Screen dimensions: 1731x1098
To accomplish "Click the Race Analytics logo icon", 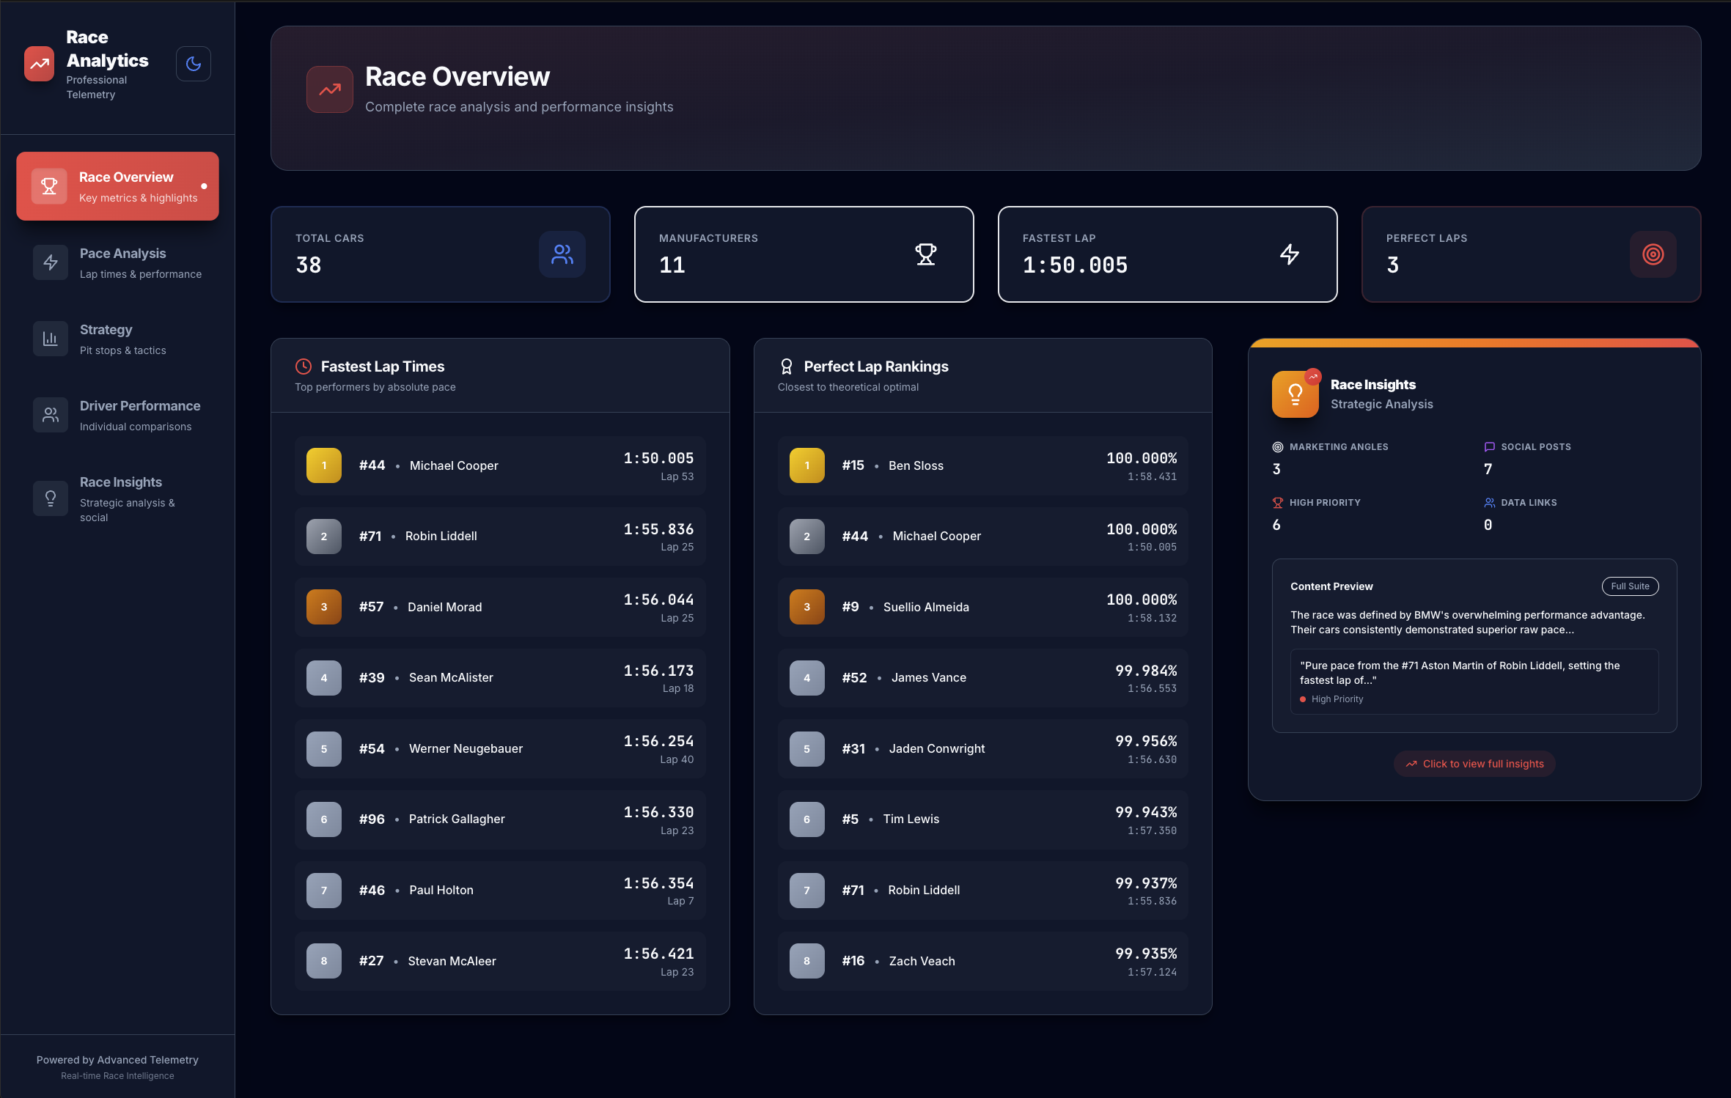I will click(39, 64).
